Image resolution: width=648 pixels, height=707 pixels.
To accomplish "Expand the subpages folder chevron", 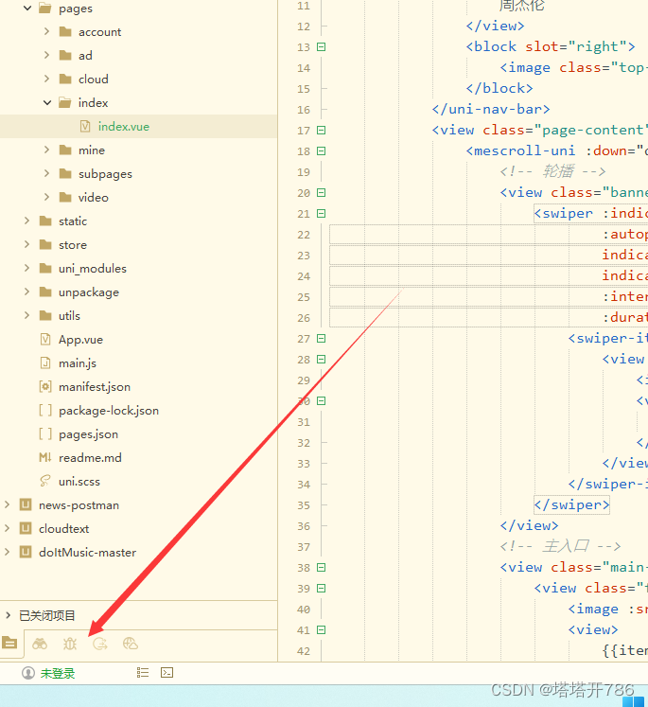I will [x=47, y=173].
